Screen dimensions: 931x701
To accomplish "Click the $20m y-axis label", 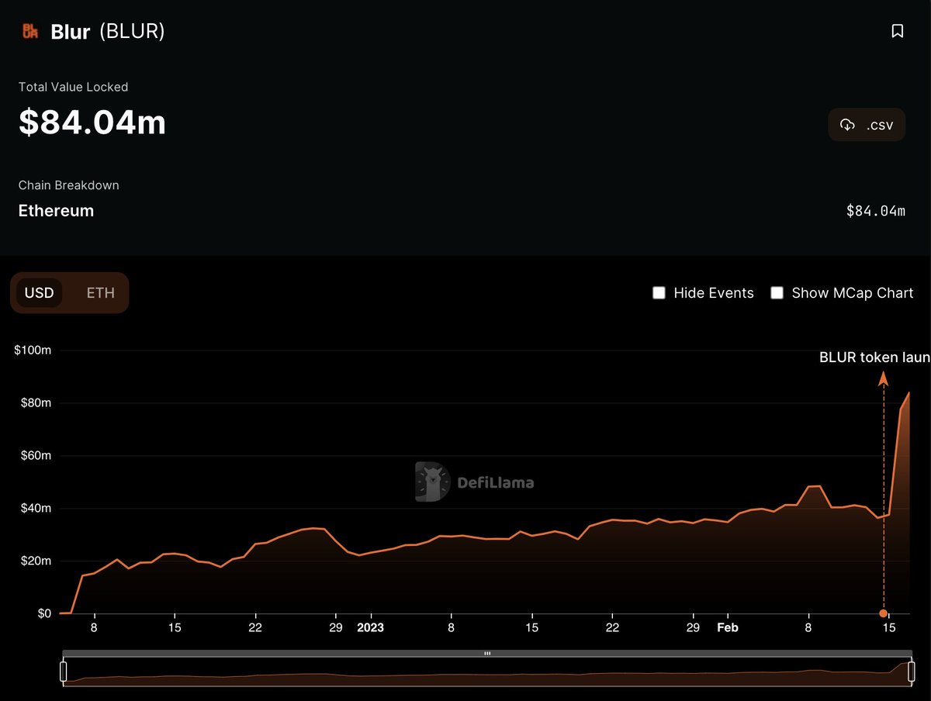I will point(35,561).
